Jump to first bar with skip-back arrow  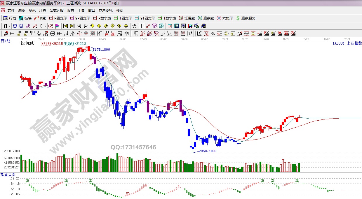[65, 26]
